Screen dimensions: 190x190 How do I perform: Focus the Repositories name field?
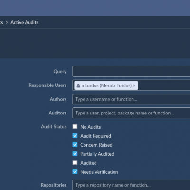(x=131, y=185)
